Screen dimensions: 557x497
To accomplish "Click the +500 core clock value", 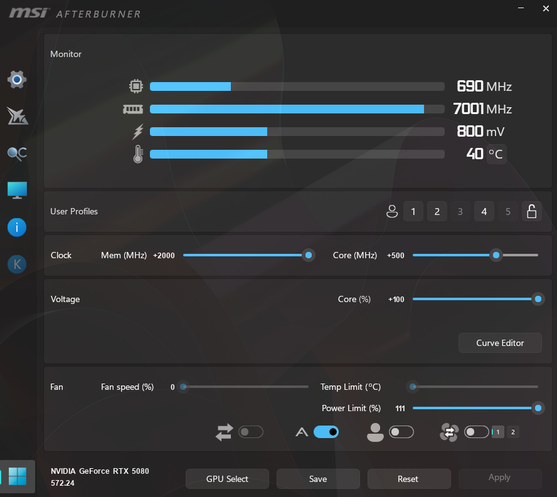I will click(x=395, y=256).
